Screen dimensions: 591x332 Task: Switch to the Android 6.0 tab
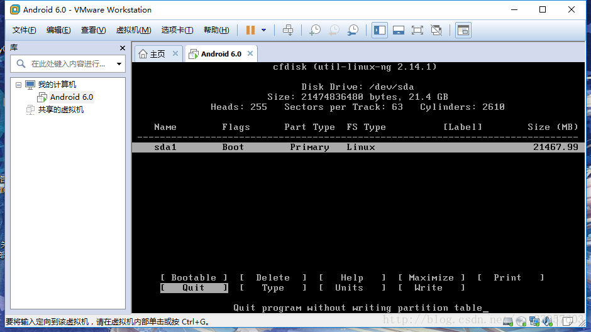221,54
